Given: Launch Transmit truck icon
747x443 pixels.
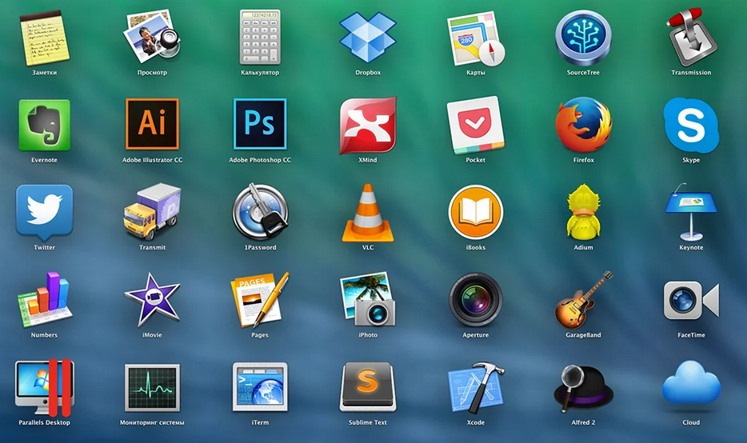Looking at the screenshot, I should 152,211.
